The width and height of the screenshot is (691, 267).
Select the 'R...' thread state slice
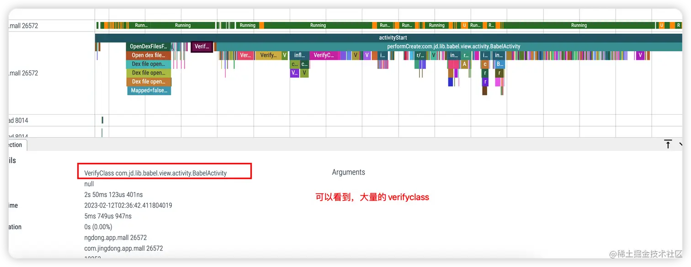(491, 26)
